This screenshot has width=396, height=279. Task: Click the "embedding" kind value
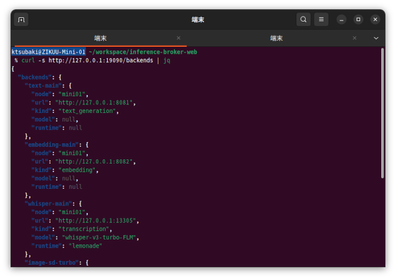point(77,170)
